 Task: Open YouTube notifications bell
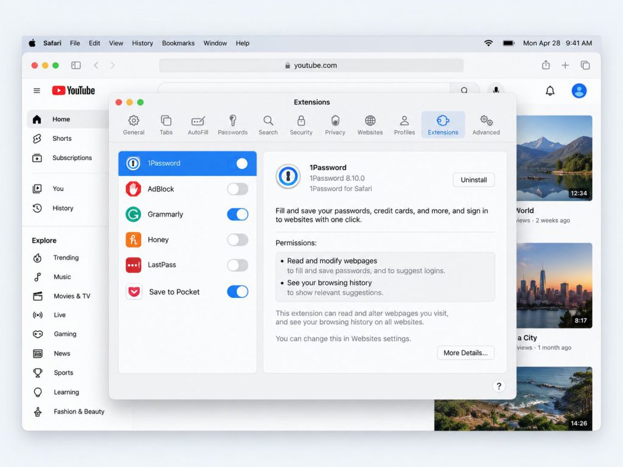pyautogui.click(x=550, y=91)
